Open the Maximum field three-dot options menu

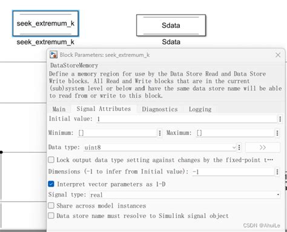pyautogui.click(x=277, y=133)
